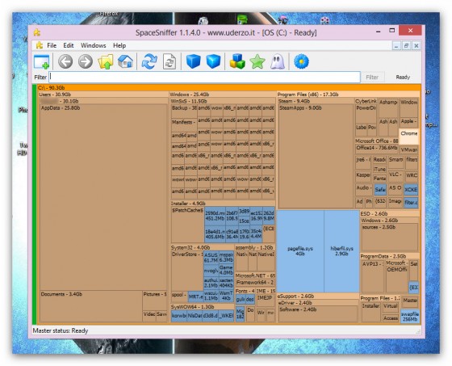Select the Steam - 9.4Gb header

click(x=316, y=101)
